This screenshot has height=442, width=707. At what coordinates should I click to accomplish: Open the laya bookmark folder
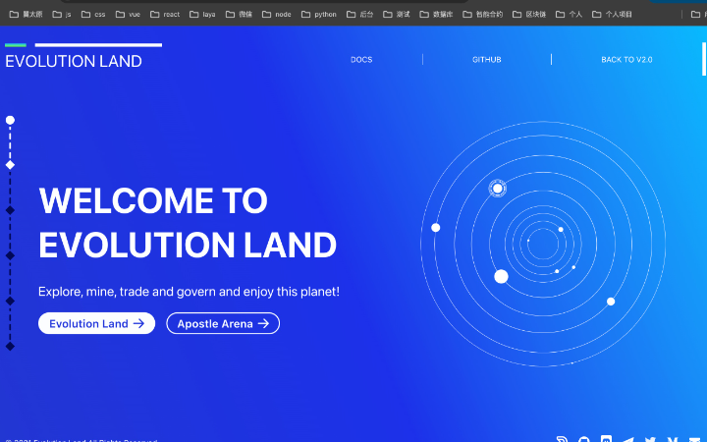(202, 15)
